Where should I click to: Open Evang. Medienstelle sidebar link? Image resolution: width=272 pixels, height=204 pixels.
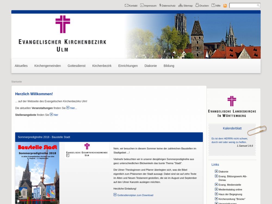point(230,185)
